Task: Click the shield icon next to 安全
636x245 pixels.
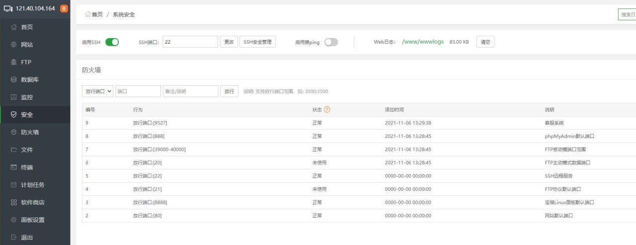Action: click(13, 115)
